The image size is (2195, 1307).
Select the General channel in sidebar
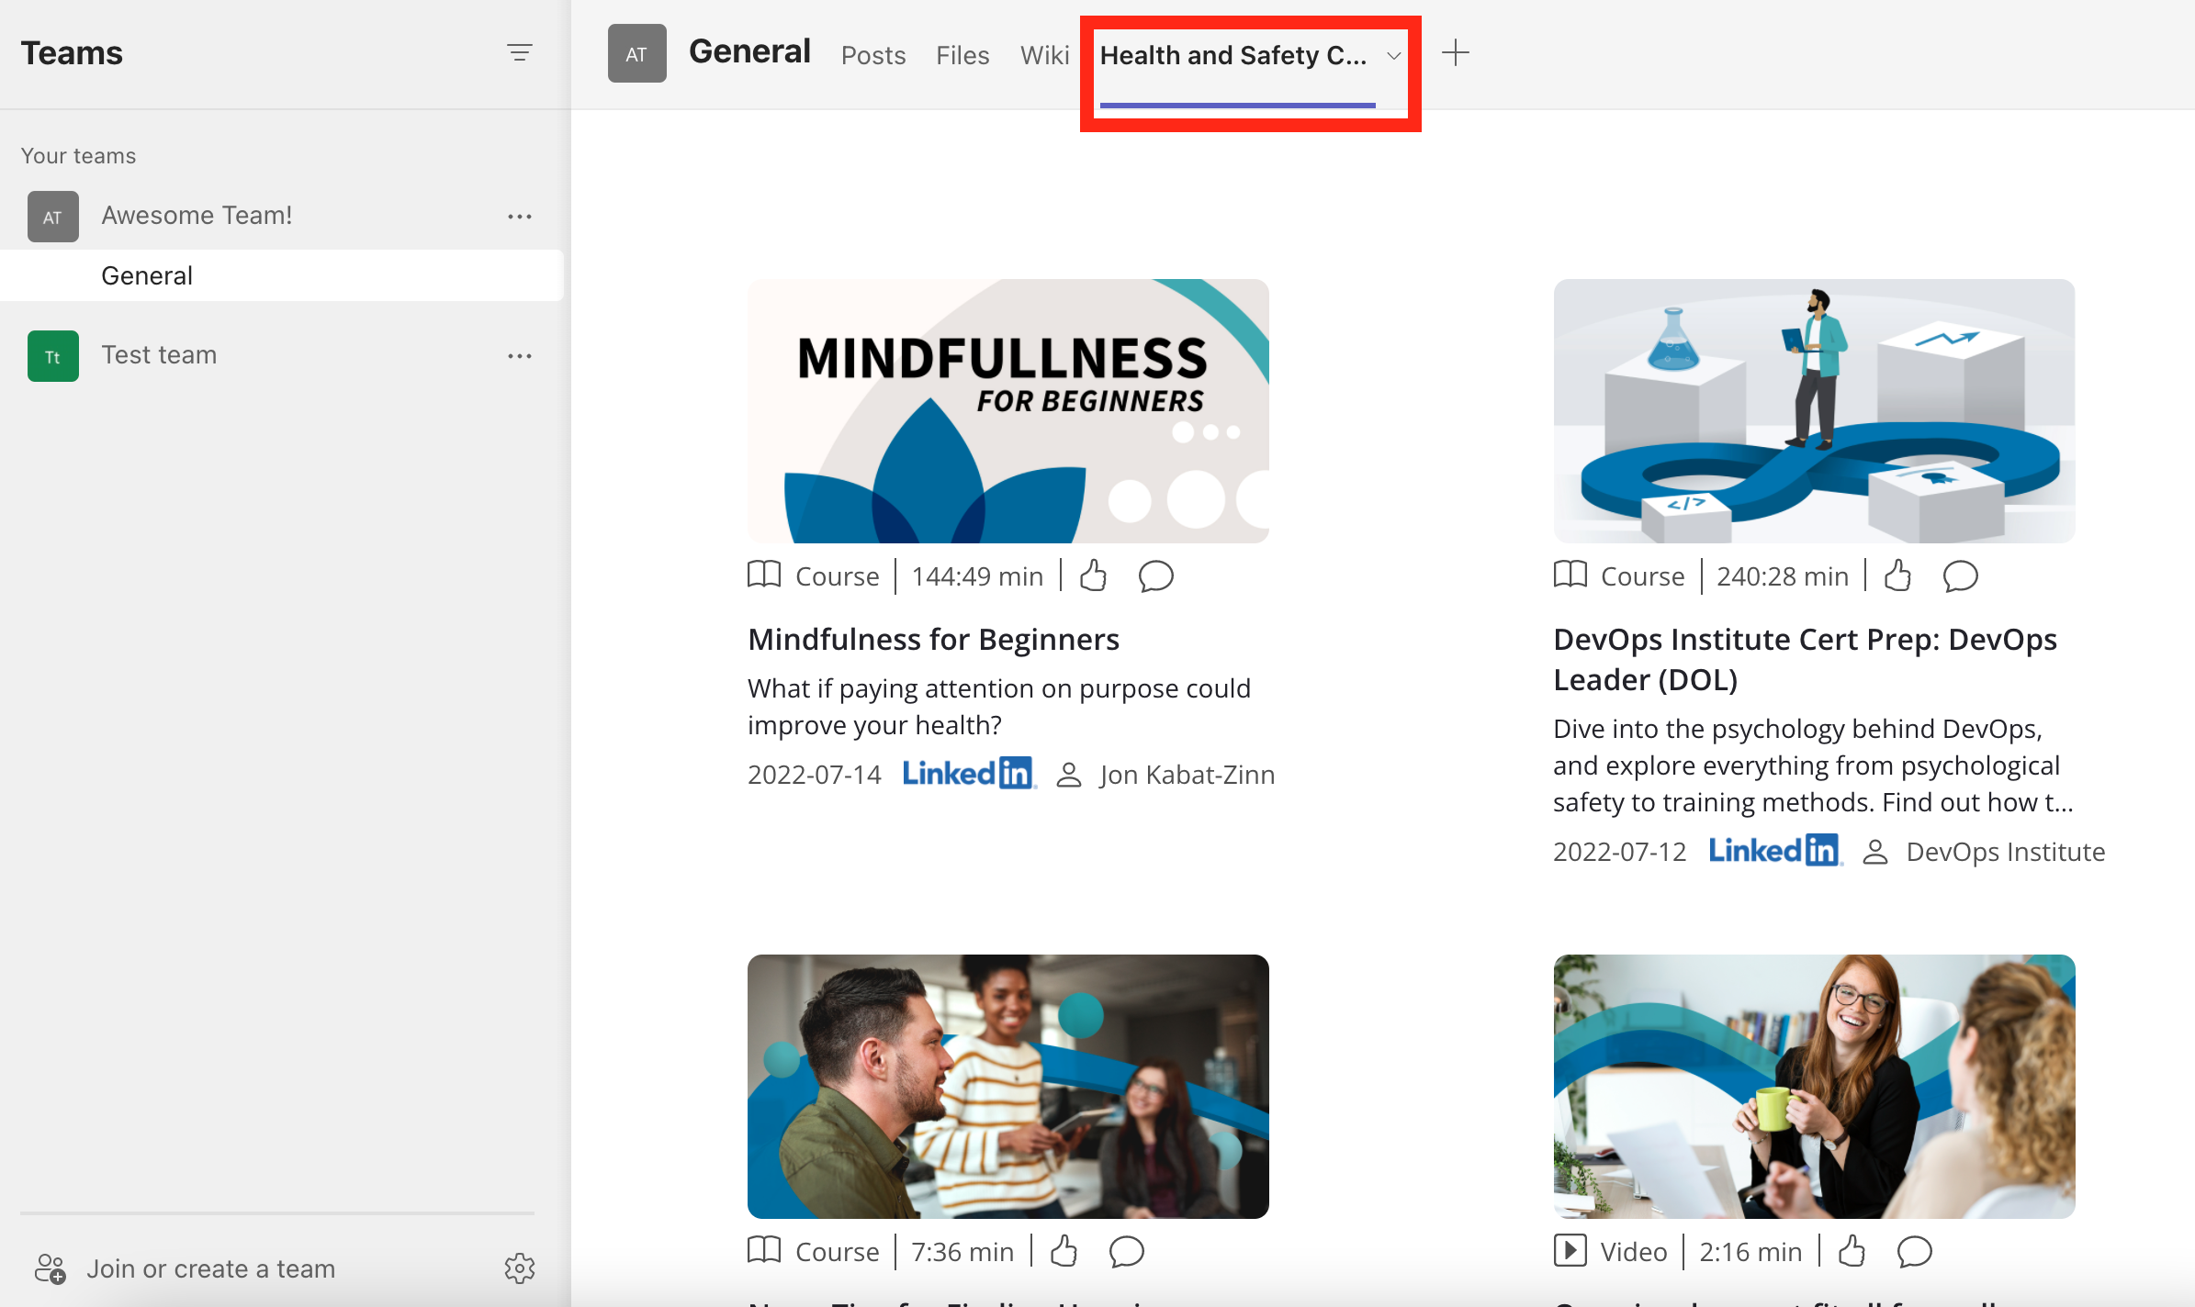click(147, 275)
